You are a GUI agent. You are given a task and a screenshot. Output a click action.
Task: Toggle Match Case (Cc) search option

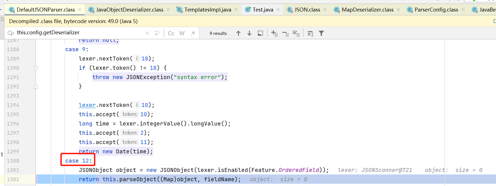[171, 33]
